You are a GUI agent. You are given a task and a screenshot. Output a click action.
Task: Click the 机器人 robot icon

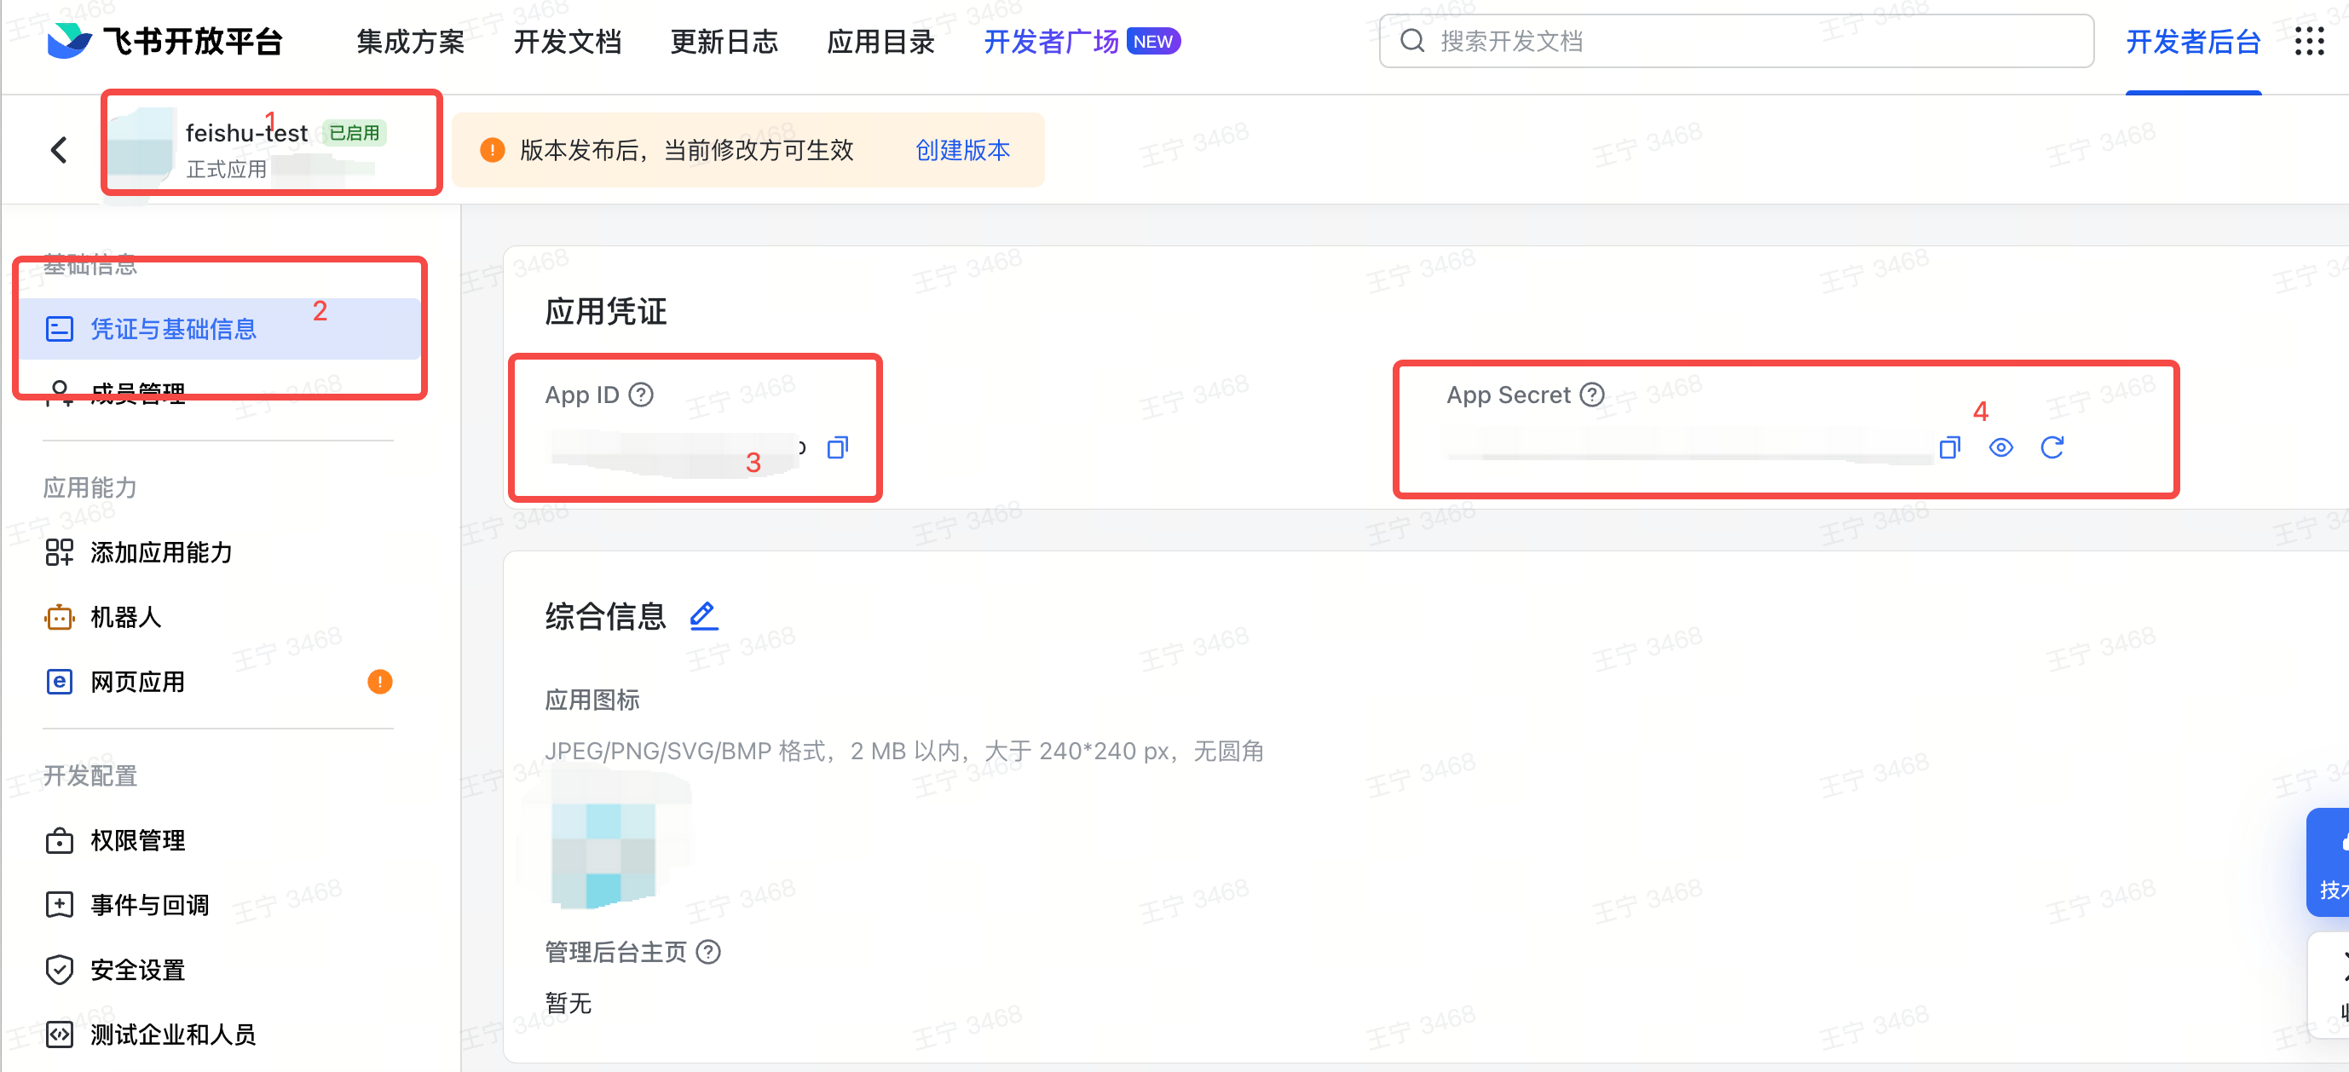pos(60,617)
